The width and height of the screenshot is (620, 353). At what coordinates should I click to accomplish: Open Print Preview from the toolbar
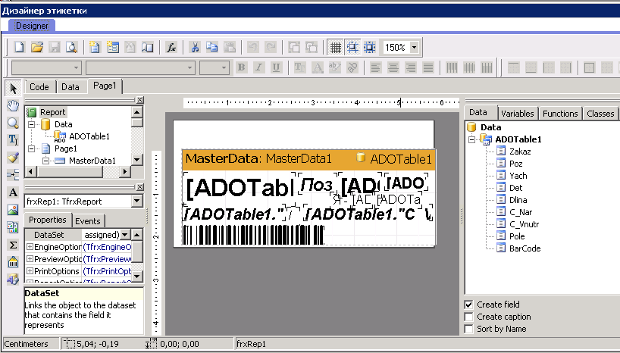click(71, 47)
